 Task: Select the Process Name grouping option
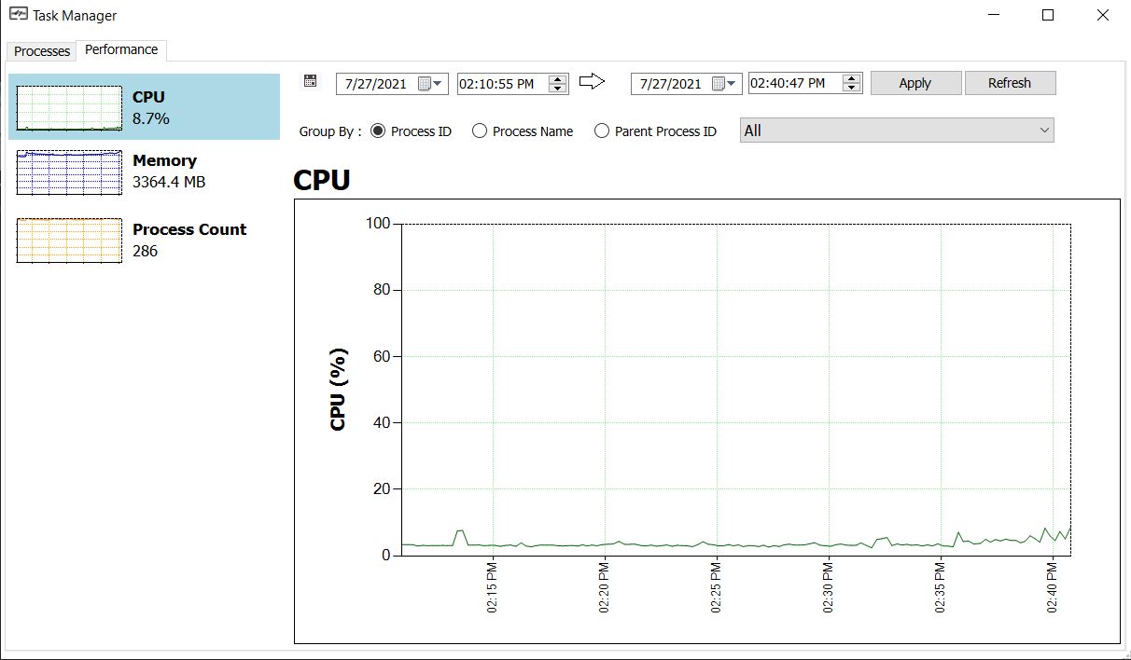[x=482, y=131]
